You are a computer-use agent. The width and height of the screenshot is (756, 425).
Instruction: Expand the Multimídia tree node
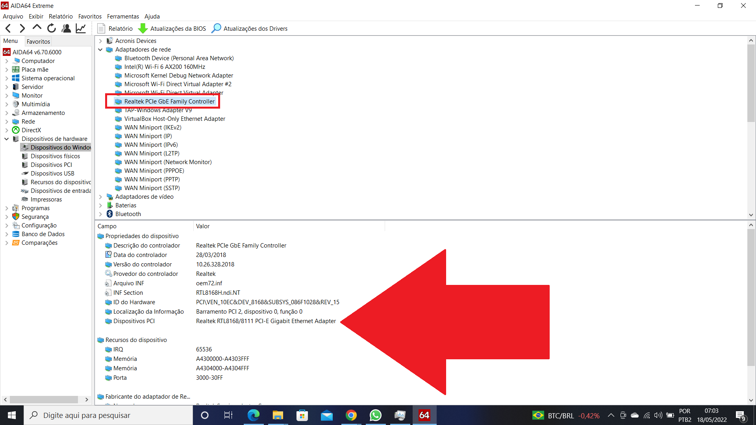(7, 104)
